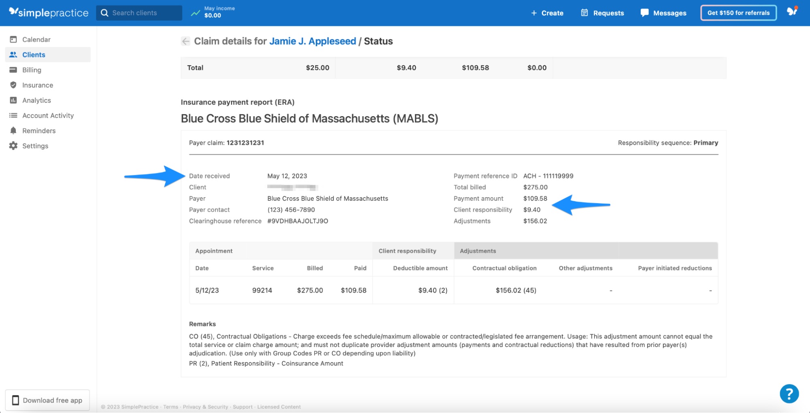Viewport: 810px width, 413px height.
Task: Open Account Activity from sidebar
Action: (x=13, y=115)
